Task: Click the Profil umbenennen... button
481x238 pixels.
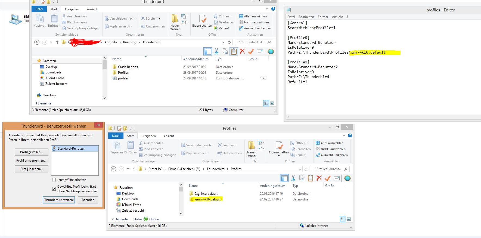Action: tap(32, 160)
